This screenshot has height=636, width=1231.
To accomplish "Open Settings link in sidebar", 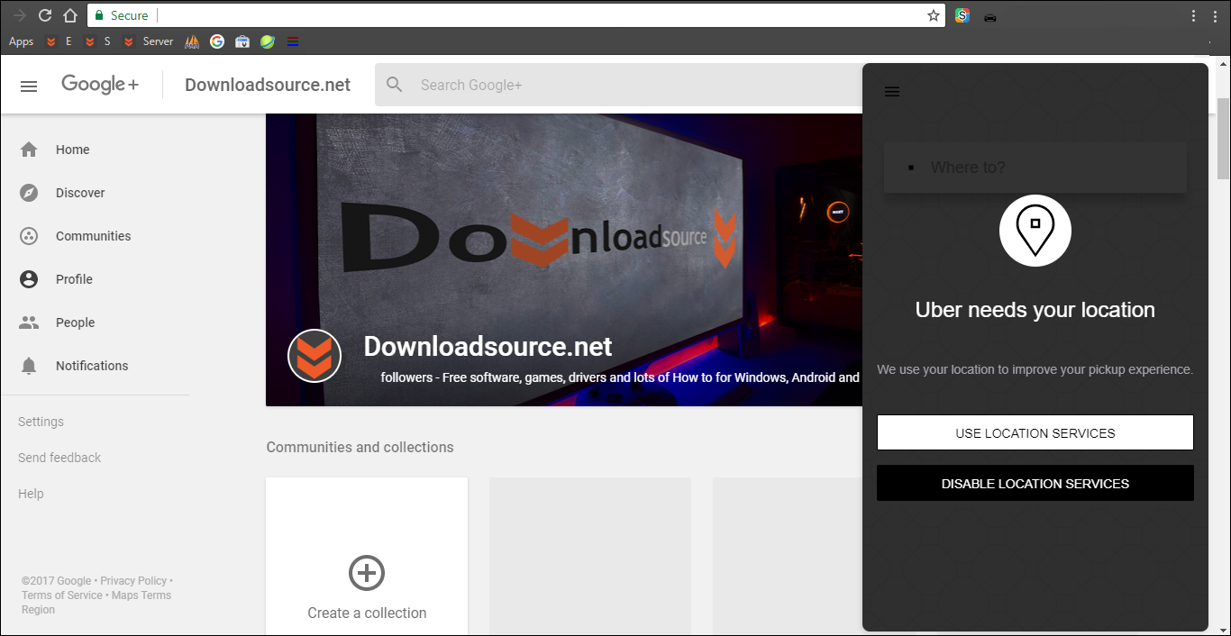I will [41, 422].
